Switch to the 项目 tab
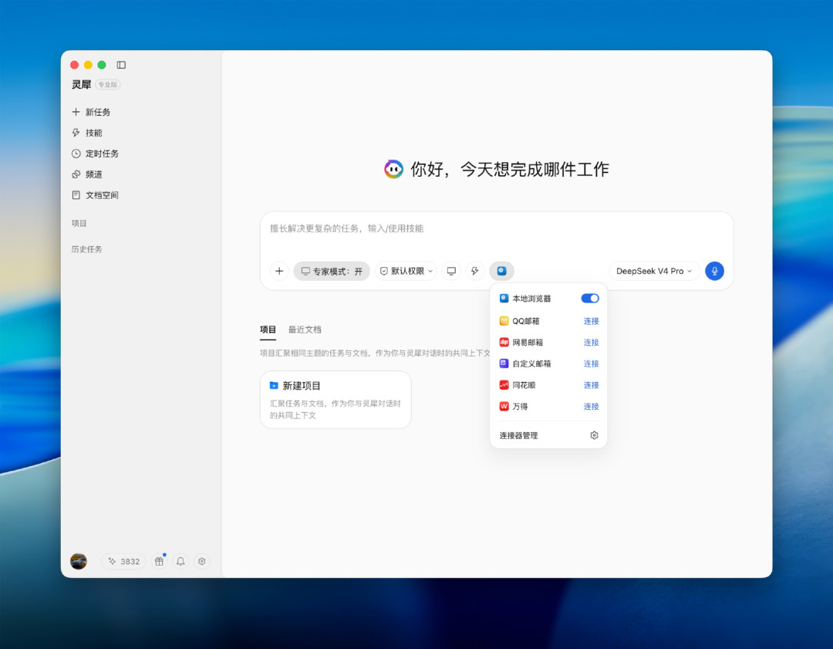The height and width of the screenshot is (649, 833). click(268, 330)
